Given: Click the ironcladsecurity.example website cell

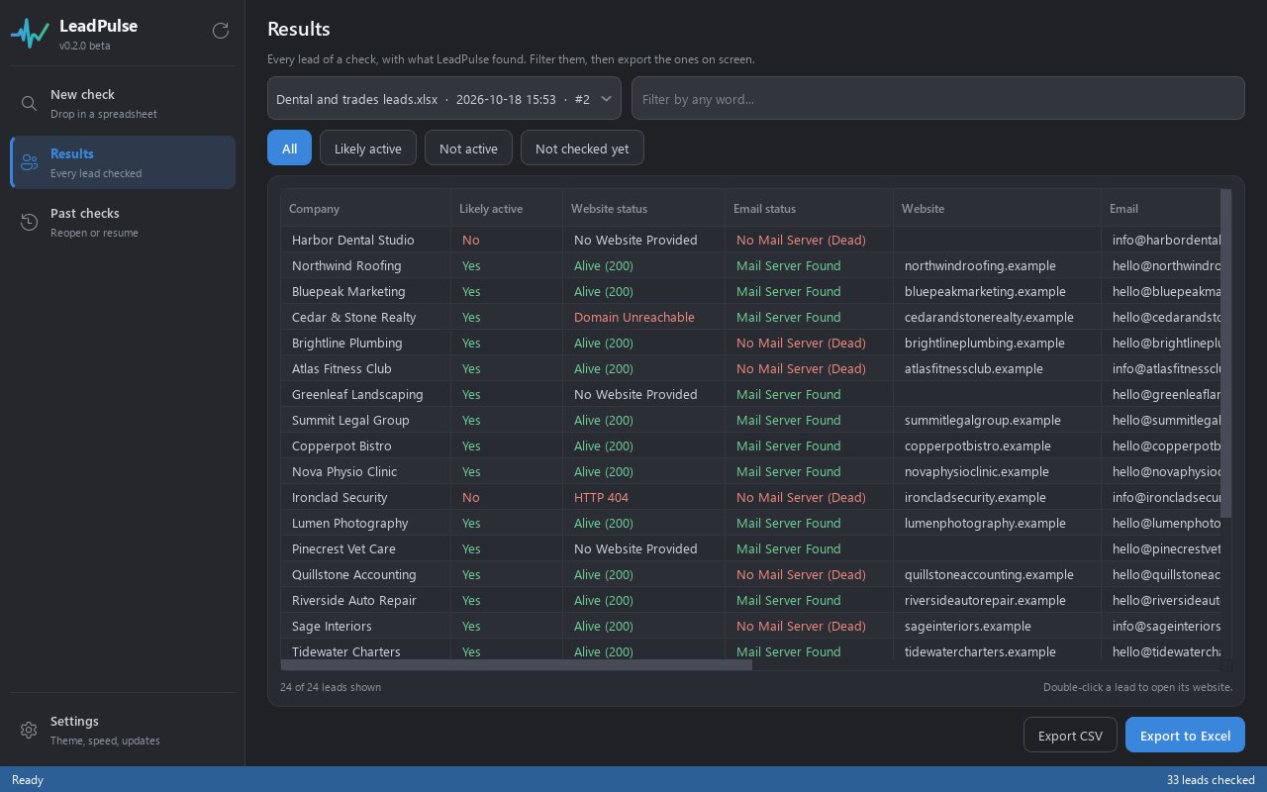Looking at the screenshot, I should click(997, 497).
